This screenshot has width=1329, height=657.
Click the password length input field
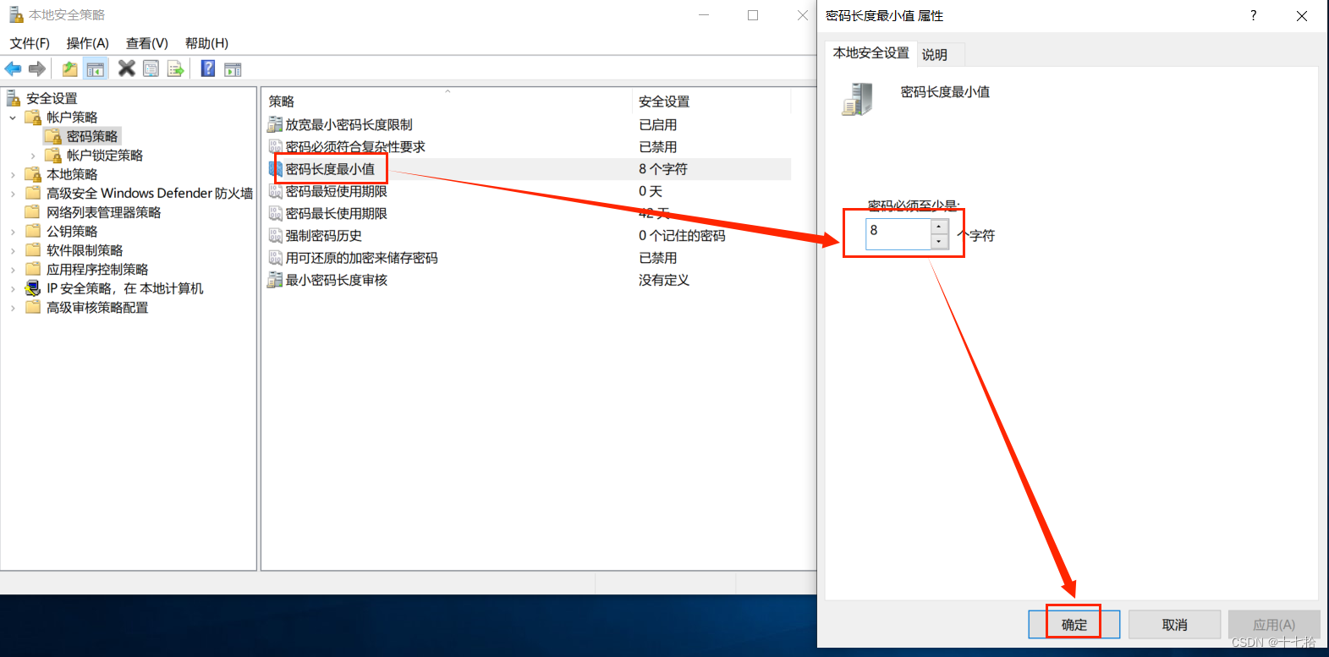(898, 234)
